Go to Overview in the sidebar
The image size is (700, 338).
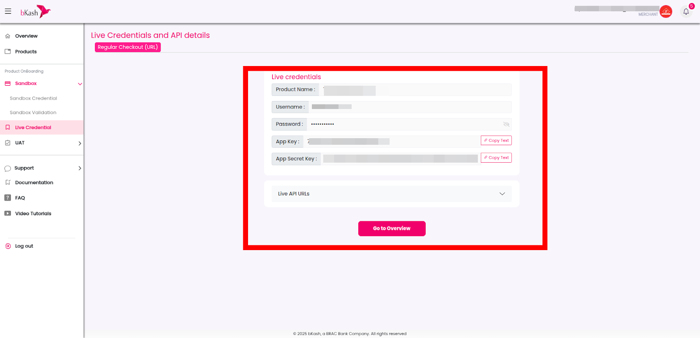click(x=26, y=36)
